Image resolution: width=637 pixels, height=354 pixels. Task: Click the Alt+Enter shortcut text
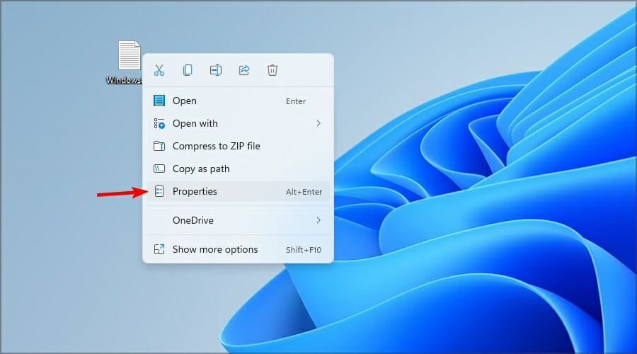[304, 192]
